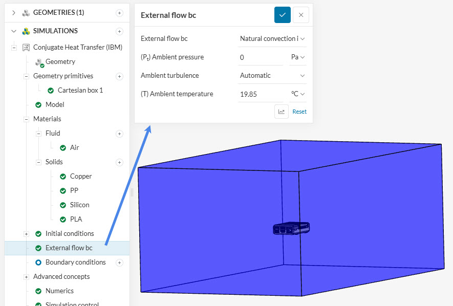
Task: Add a geometry primitive with plus icon
Action: coord(119,76)
